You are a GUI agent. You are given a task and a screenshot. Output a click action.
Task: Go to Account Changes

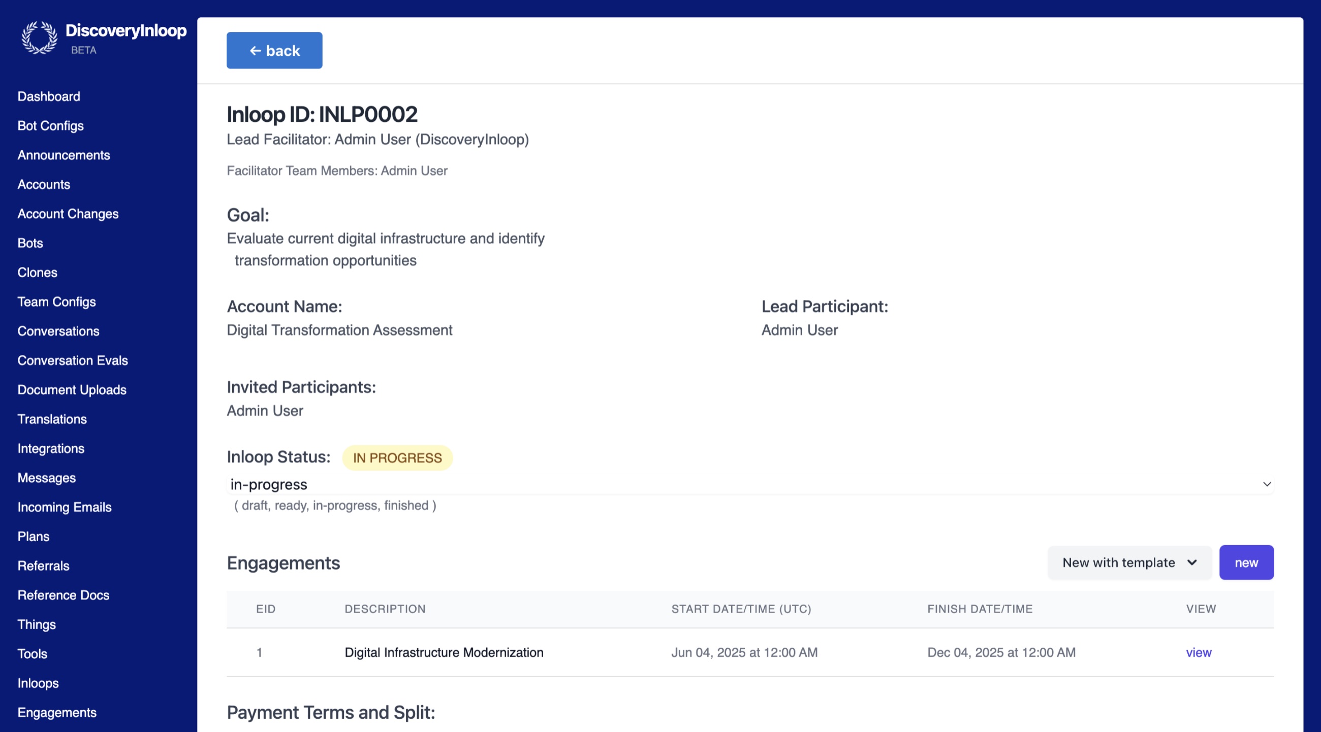click(68, 214)
